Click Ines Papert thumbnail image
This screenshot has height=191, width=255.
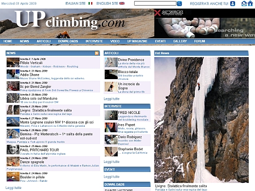click(111, 127)
